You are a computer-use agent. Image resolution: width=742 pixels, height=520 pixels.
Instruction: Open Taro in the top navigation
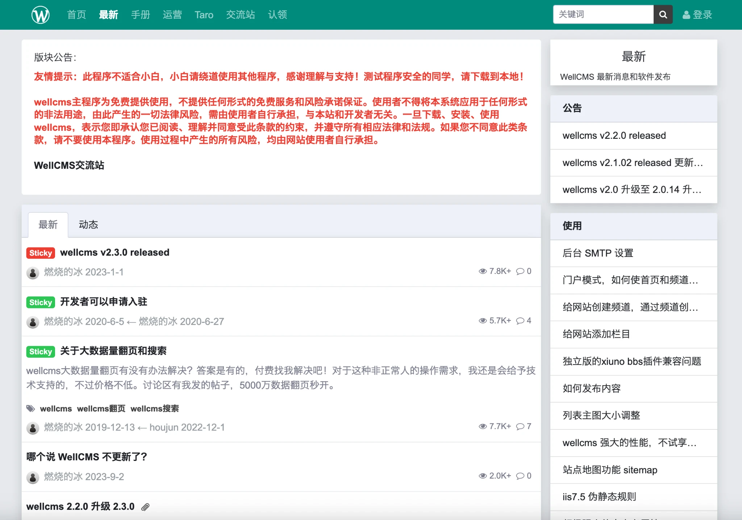204,15
